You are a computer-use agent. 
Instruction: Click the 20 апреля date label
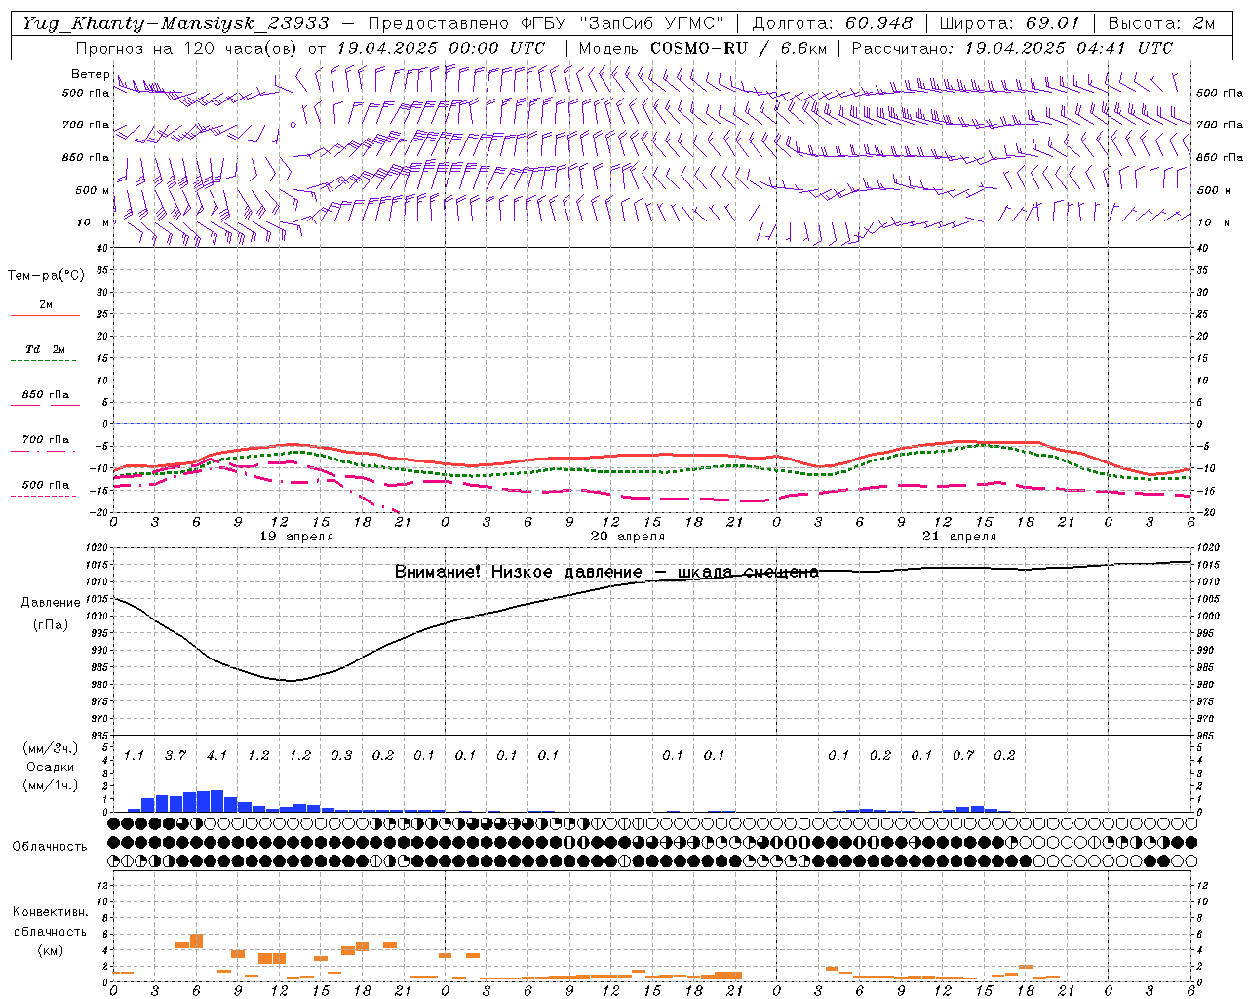tap(628, 537)
